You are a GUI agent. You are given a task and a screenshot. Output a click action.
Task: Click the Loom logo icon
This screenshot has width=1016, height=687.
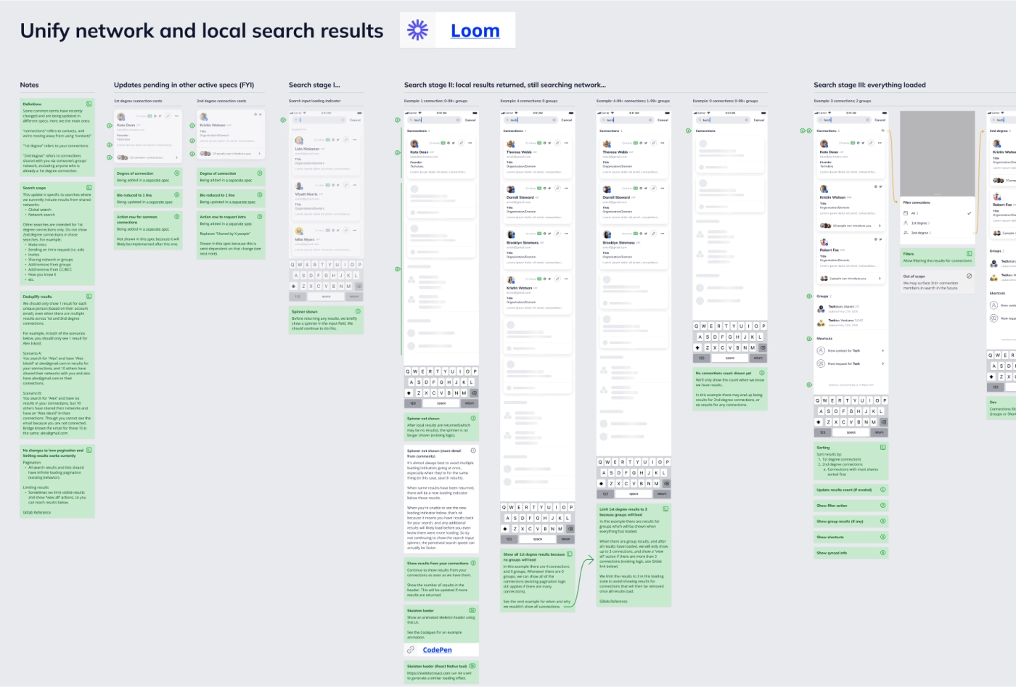tap(417, 30)
